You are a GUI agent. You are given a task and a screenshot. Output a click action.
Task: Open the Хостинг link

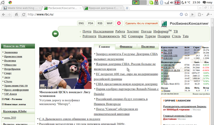click(133, 31)
